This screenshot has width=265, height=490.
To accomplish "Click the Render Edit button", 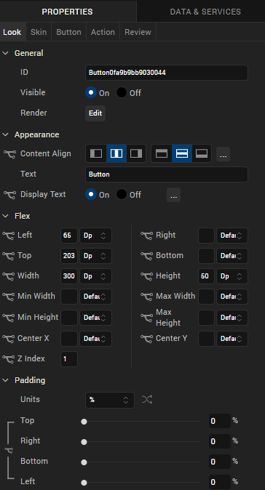I will (95, 113).
